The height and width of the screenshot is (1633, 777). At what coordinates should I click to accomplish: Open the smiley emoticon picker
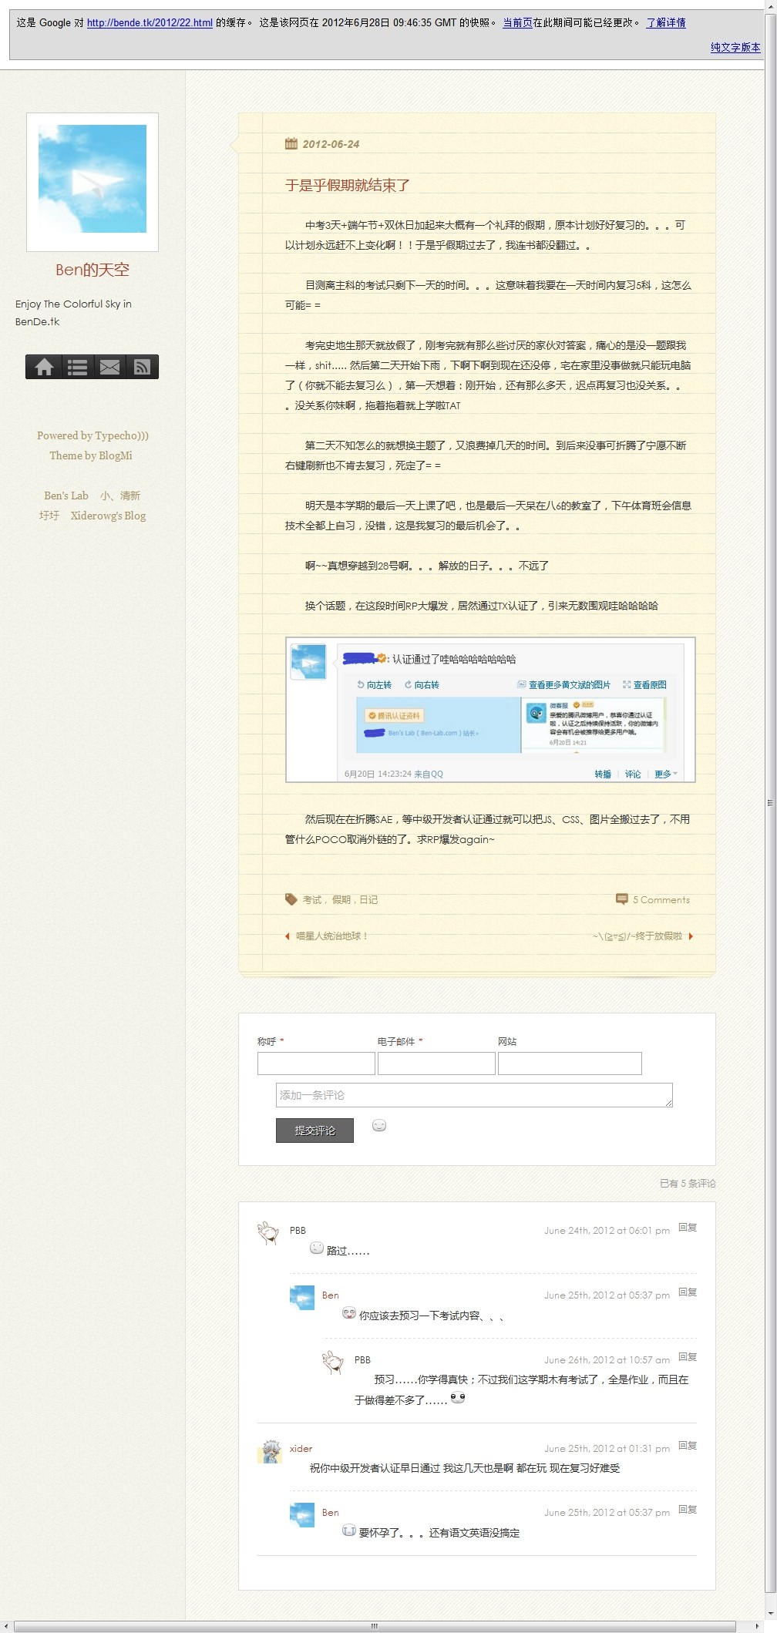pyautogui.click(x=378, y=1125)
